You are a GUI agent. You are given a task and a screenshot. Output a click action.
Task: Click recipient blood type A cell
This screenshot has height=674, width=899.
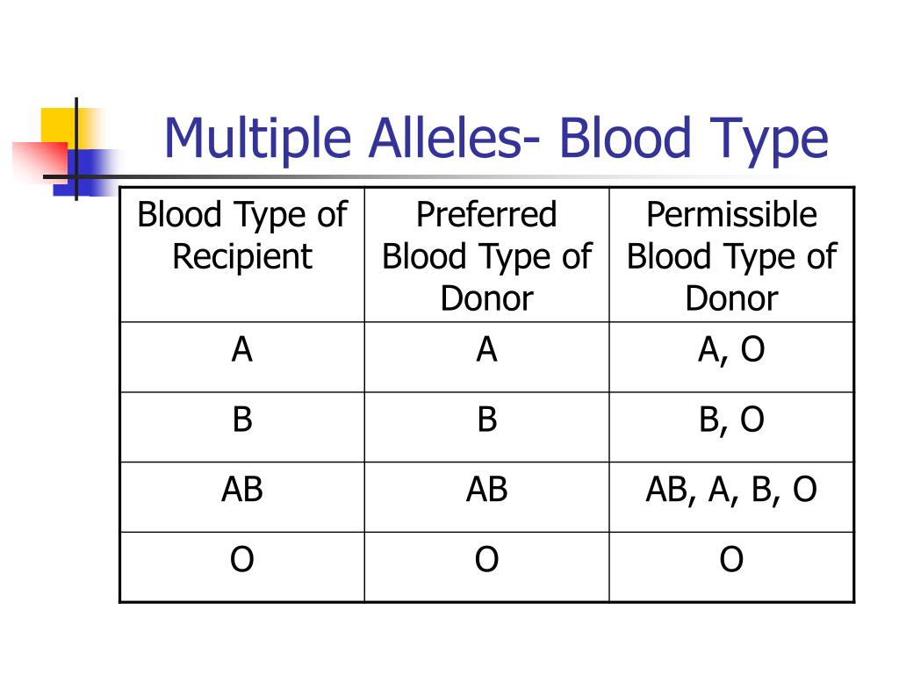click(x=242, y=357)
